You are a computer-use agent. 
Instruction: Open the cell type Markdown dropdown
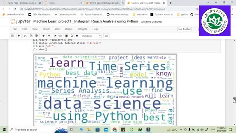click(x=91, y=36)
